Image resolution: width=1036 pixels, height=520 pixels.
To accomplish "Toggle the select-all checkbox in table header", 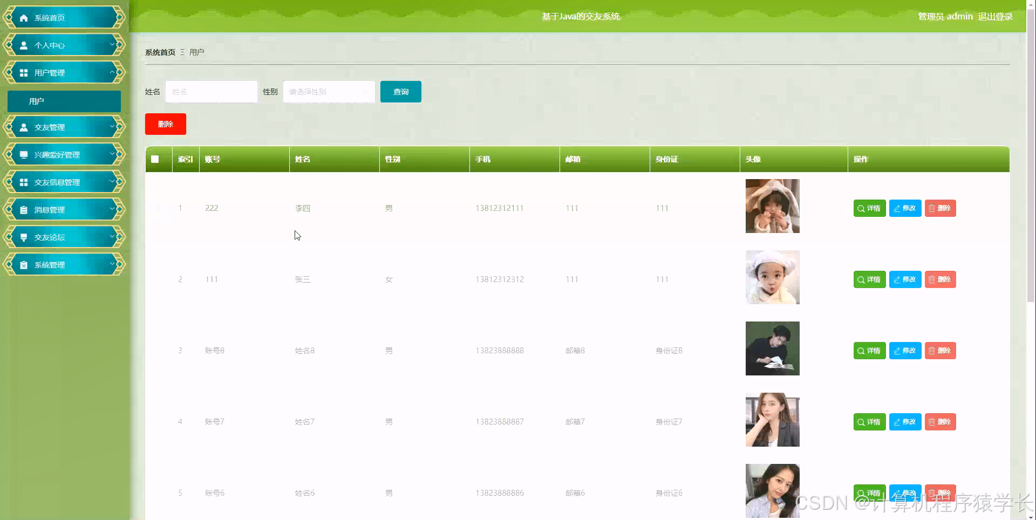I will pos(155,159).
